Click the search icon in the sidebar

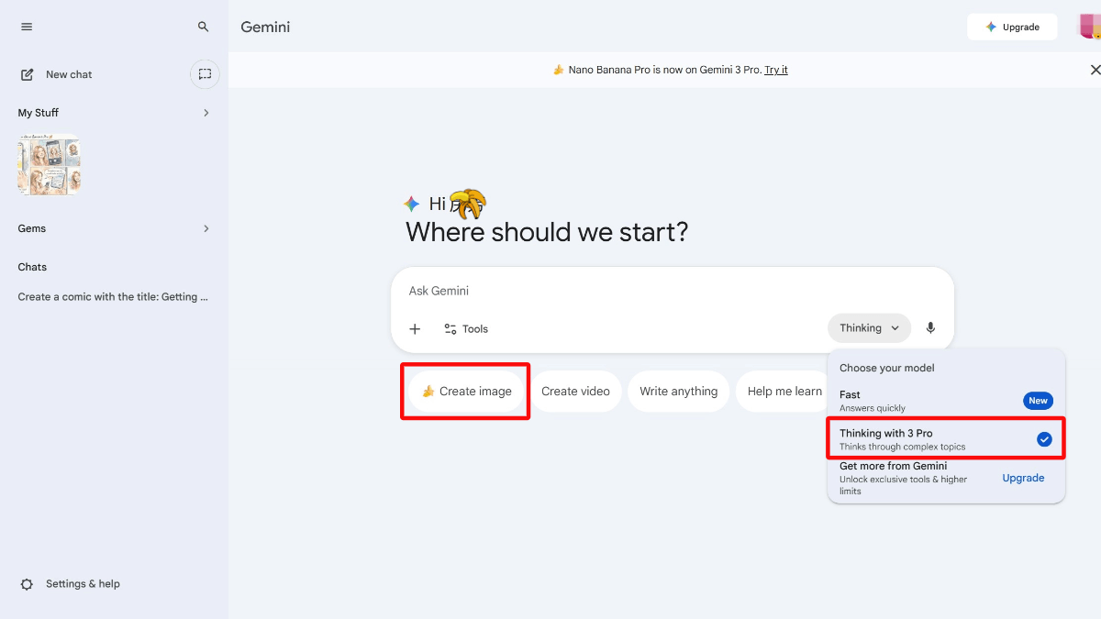pyautogui.click(x=203, y=27)
